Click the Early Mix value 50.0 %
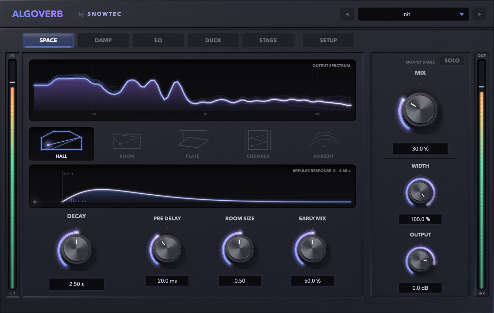The image size is (494, 313). pyautogui.click(x=312, y=281)
